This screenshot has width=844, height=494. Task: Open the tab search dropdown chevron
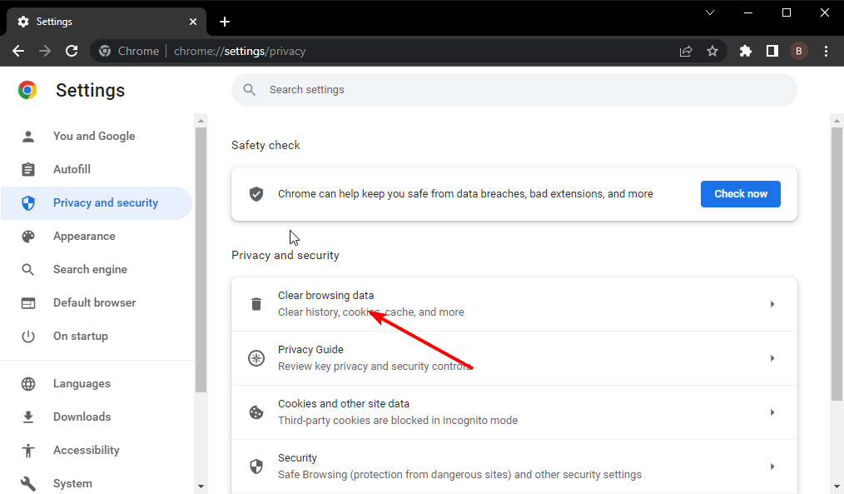(x=710, y=12)
